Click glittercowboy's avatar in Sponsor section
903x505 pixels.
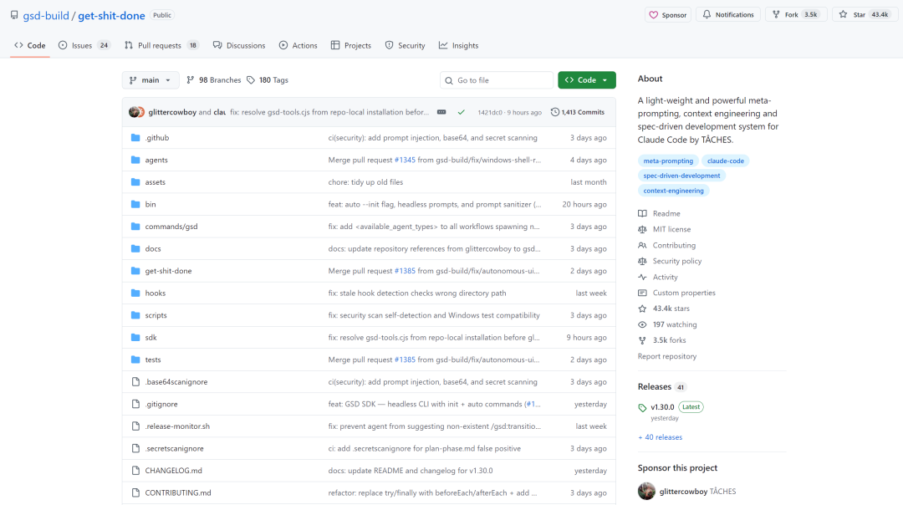click(x=646, y=492)
